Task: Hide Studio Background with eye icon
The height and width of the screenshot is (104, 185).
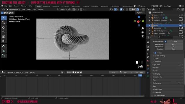Action: pyautogui.click(x=180, y=31)
